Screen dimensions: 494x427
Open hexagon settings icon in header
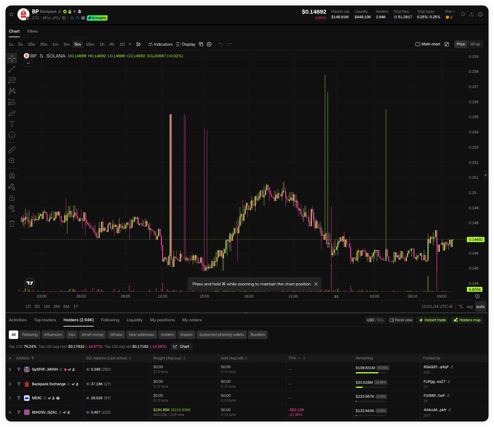[480, 14]
